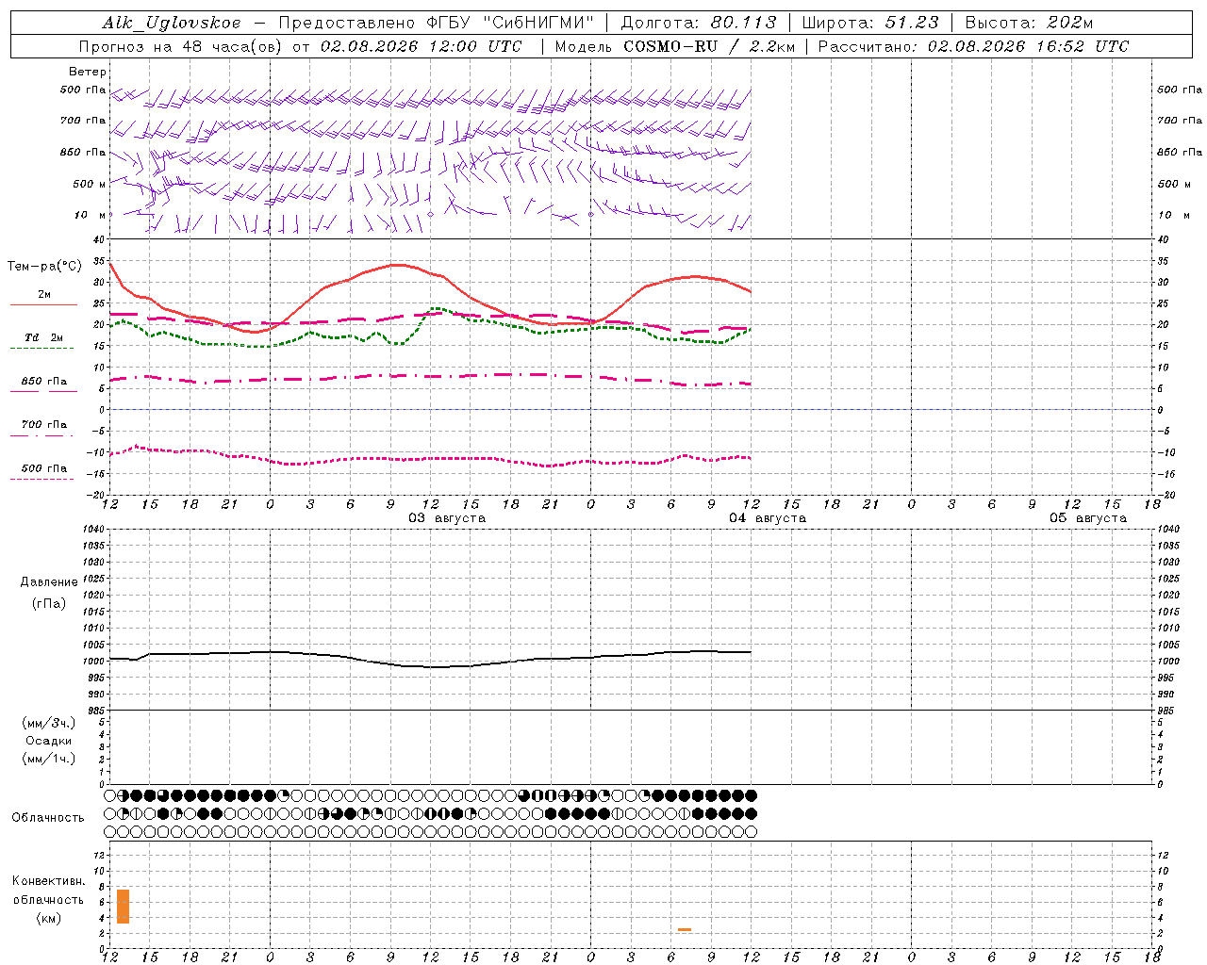The height and width of the screenshot is (965, 1207).
Task: Click the Ветер wind panel label
Action: coord(88,72)
